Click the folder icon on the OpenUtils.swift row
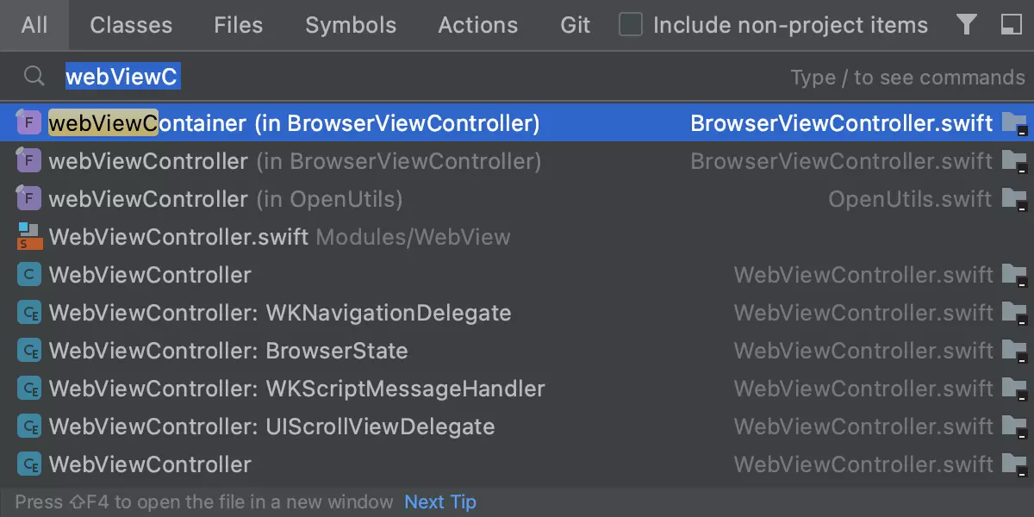1034x517 pixels. click(1014, 199)
